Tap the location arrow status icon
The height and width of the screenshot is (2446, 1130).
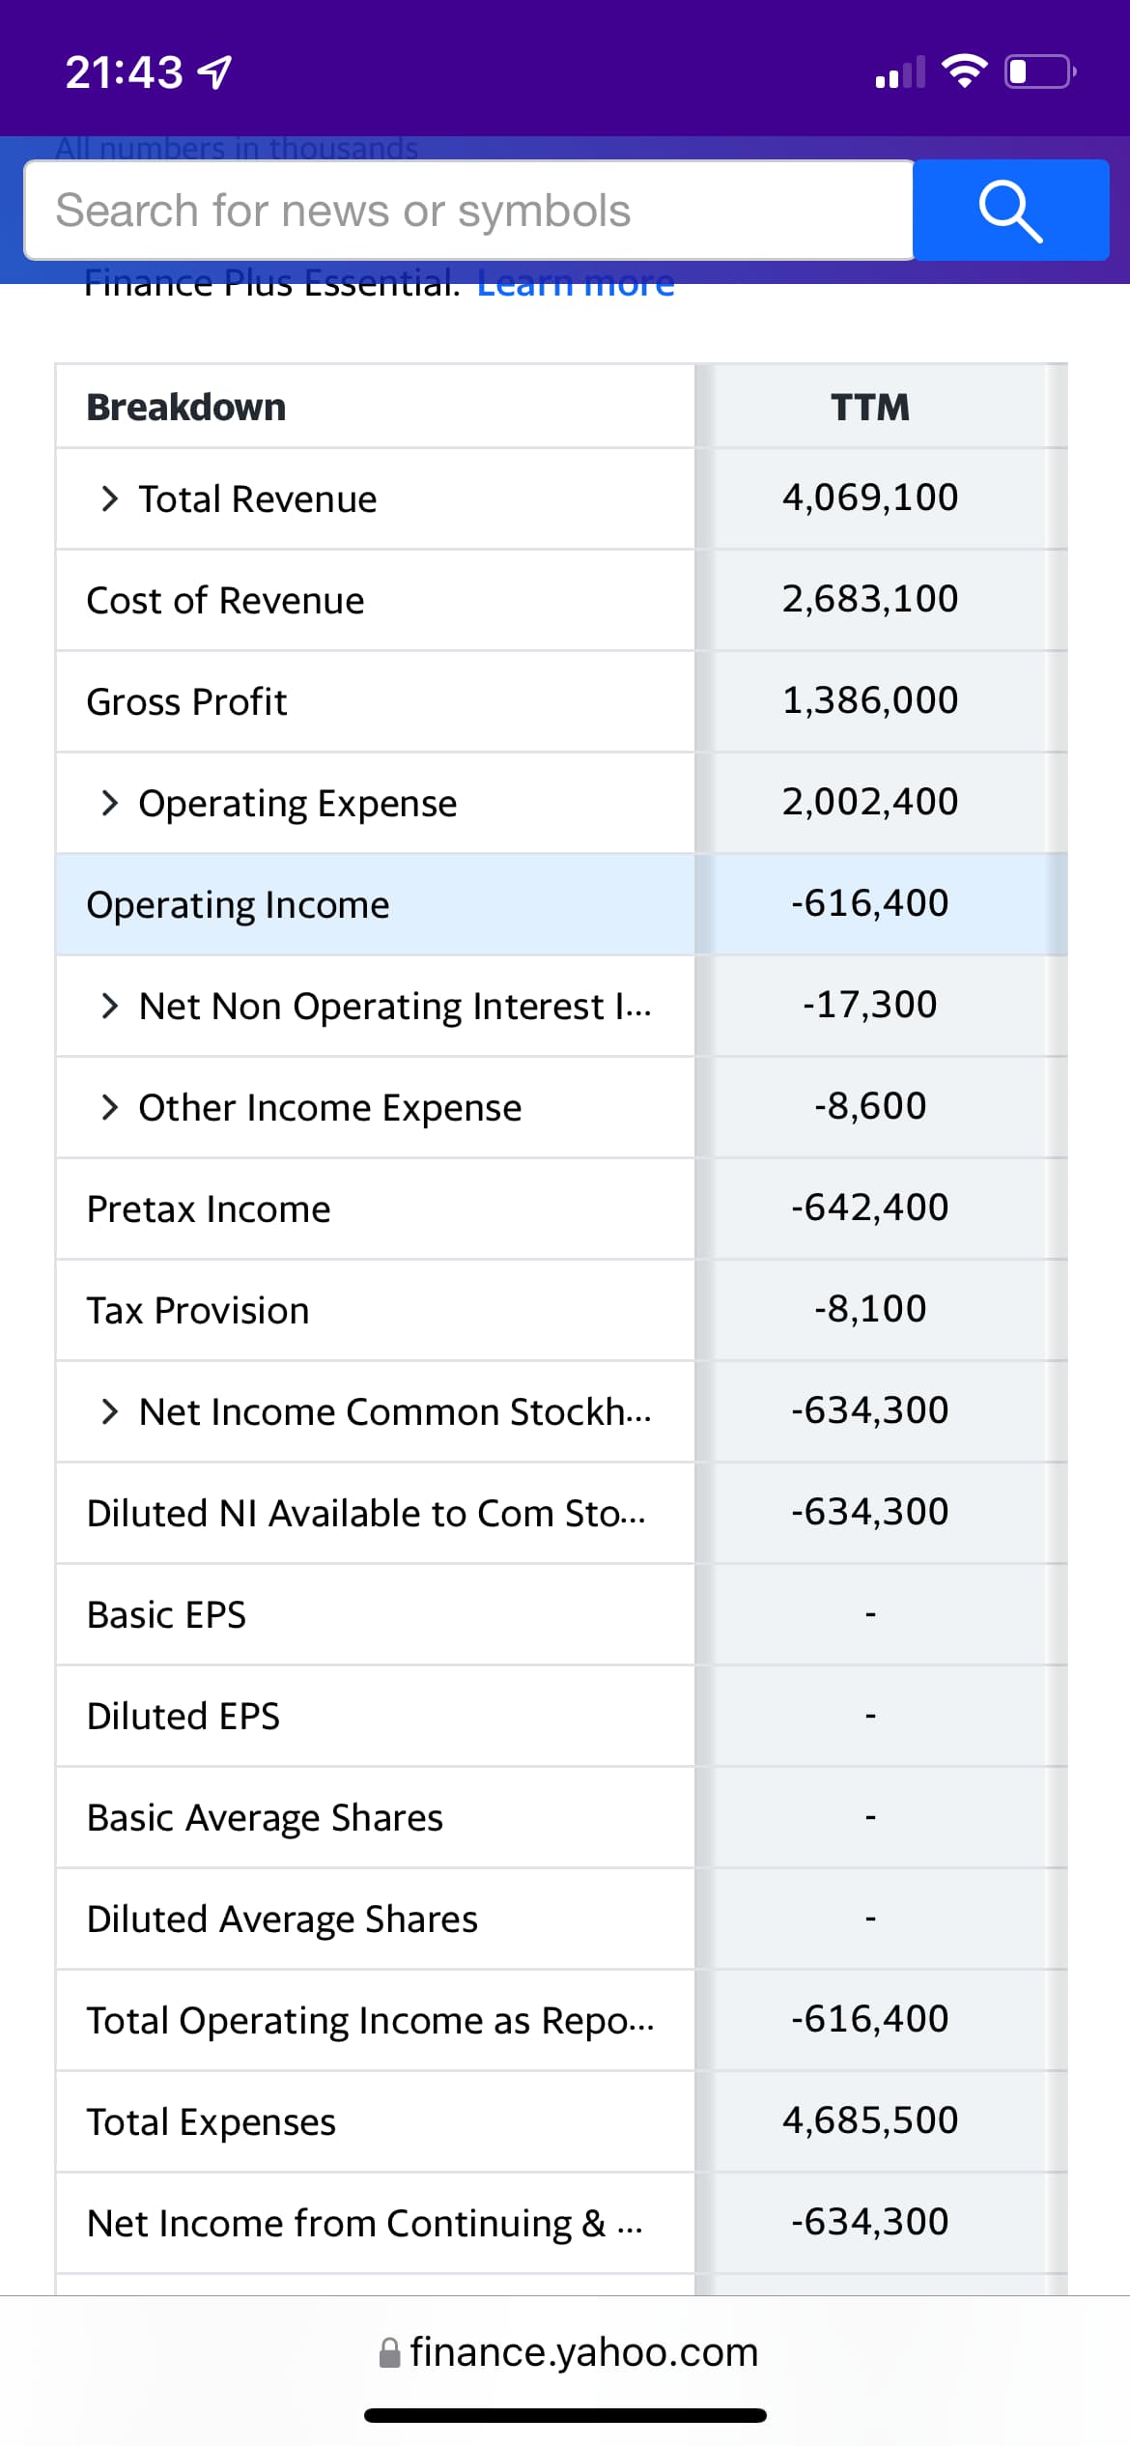pos(213,72)
